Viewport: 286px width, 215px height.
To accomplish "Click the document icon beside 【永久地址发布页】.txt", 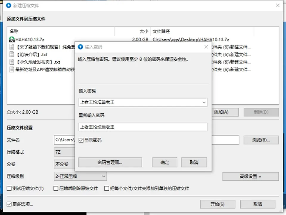I will pos(12,62).
